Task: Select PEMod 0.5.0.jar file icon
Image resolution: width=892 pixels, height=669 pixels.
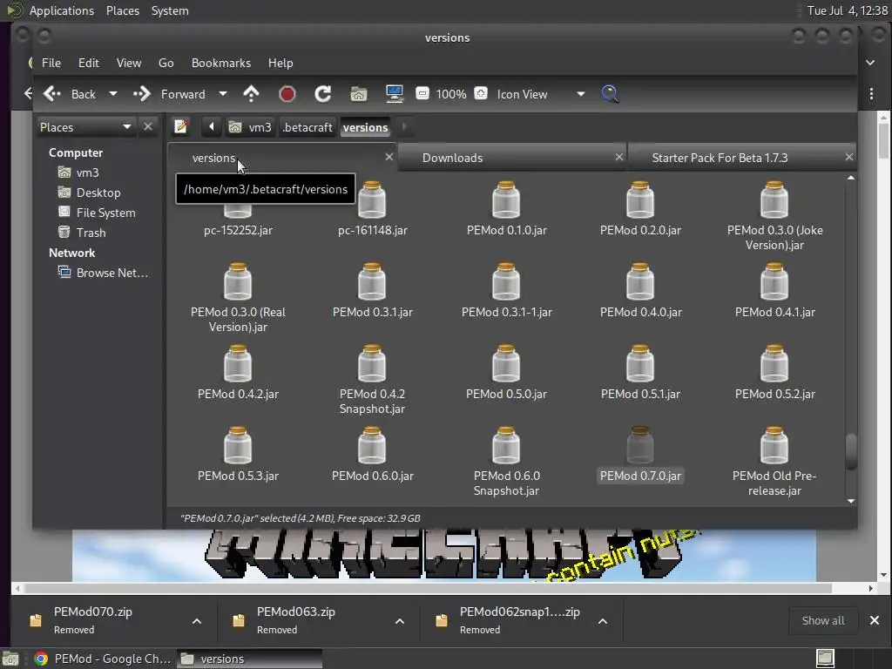Action: [506, 363]
